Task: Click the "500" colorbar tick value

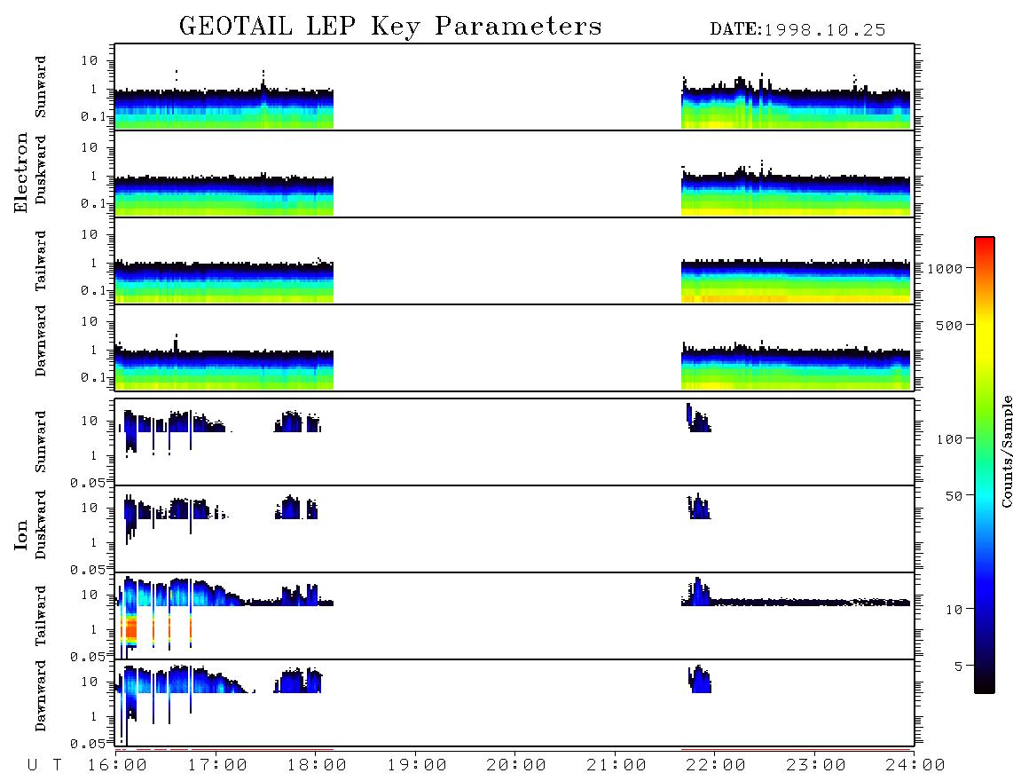Action: click(x=949, y=325)
